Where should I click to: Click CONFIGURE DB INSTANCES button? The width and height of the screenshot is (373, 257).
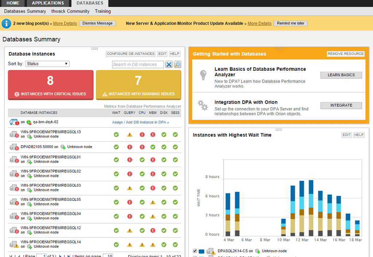tap(131, 54)
